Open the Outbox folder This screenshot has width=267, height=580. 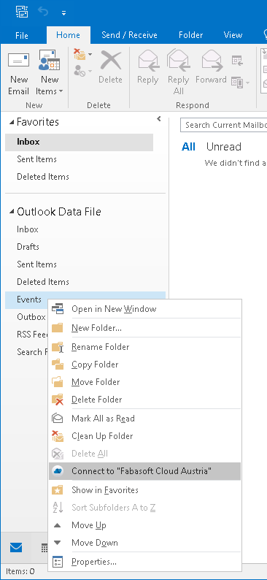[x=31, y=317]
